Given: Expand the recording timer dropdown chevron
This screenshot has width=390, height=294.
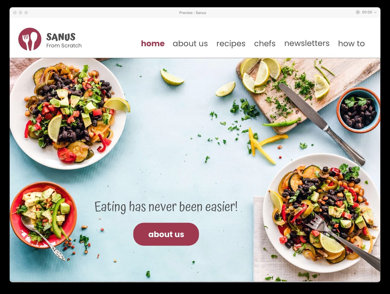Looking at the screenshot, I should pyautogui.click(x=375, y=13).
